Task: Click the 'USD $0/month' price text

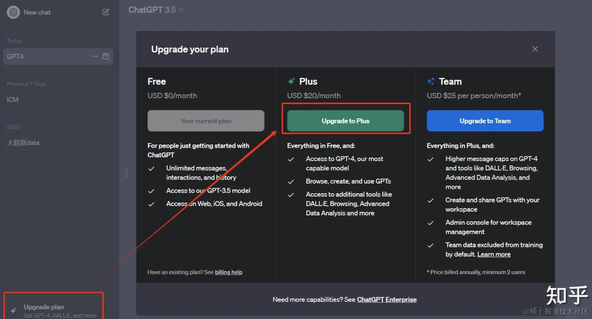Action: coord(172,96)
